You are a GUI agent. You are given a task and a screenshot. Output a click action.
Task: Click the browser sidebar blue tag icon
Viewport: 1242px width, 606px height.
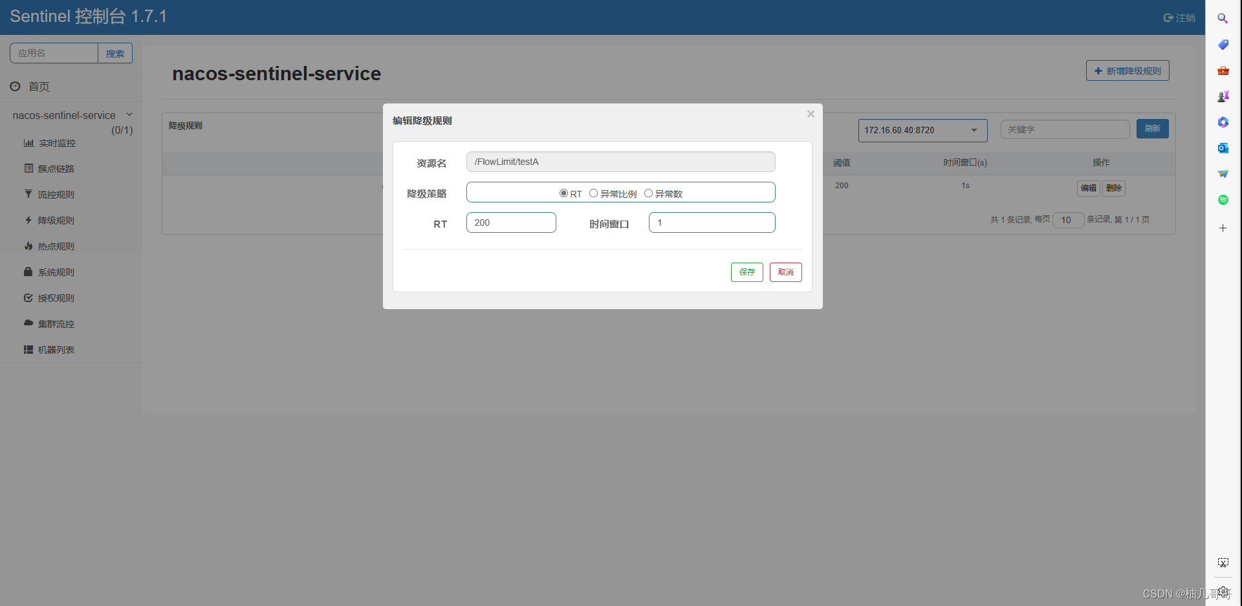pyautogui.click(x=1223, y=45)
